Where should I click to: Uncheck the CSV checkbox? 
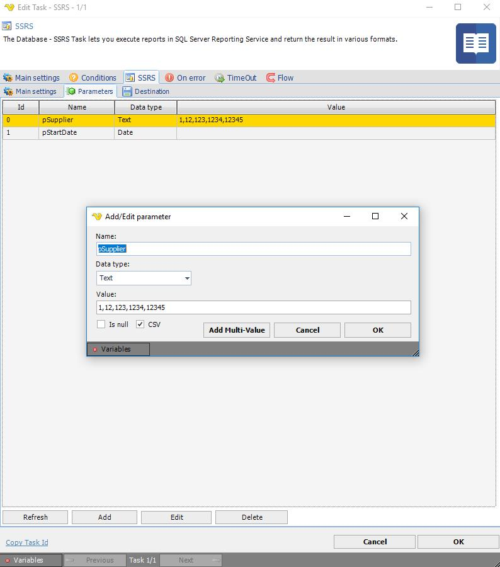(x=140, y=324)
